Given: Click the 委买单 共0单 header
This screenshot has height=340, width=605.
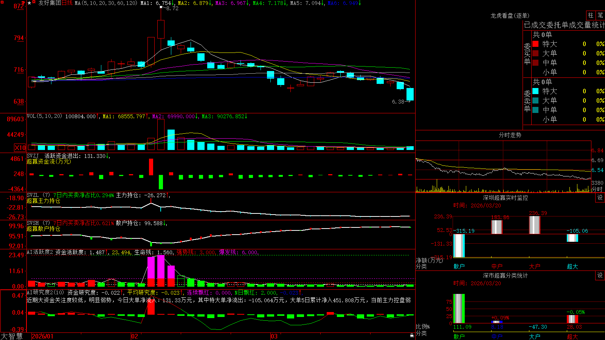Looking at the screenshot, I should coord(542,34).
